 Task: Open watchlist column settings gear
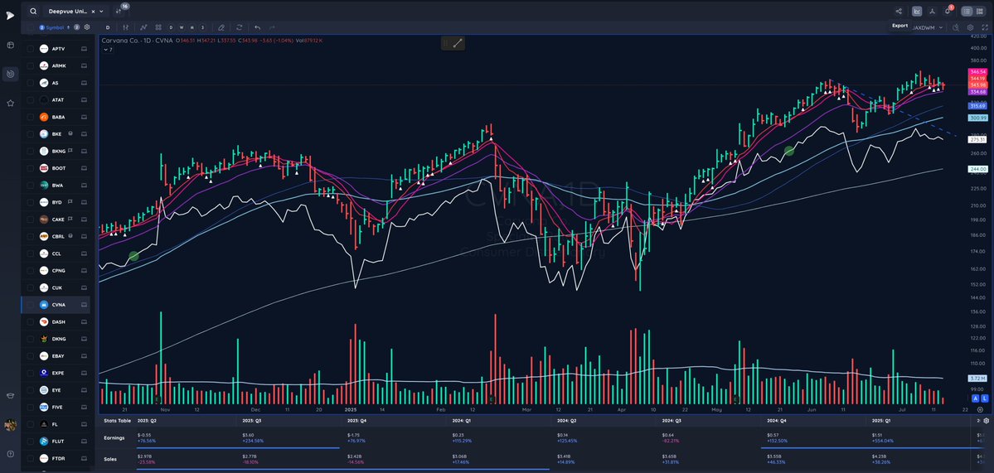(87, 27)
